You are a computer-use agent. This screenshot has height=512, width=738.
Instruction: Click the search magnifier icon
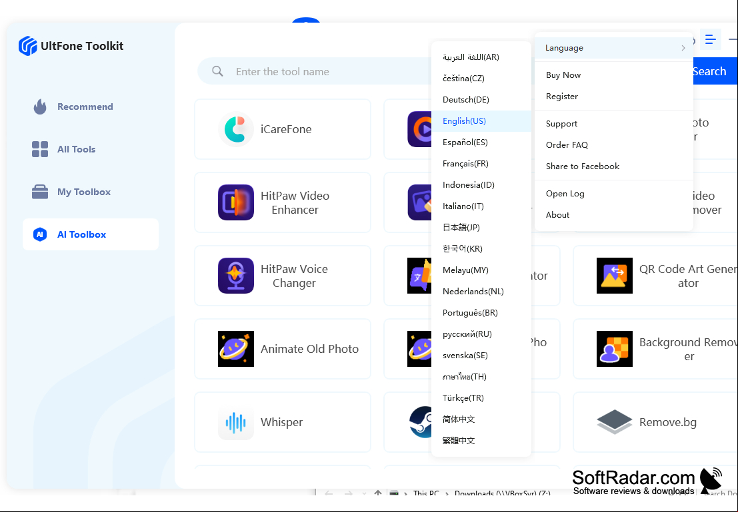click(x=217, y=71)
